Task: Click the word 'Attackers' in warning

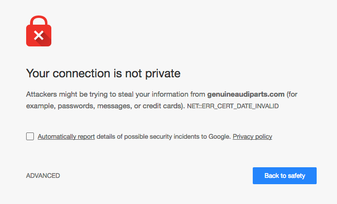Action: 42,94
